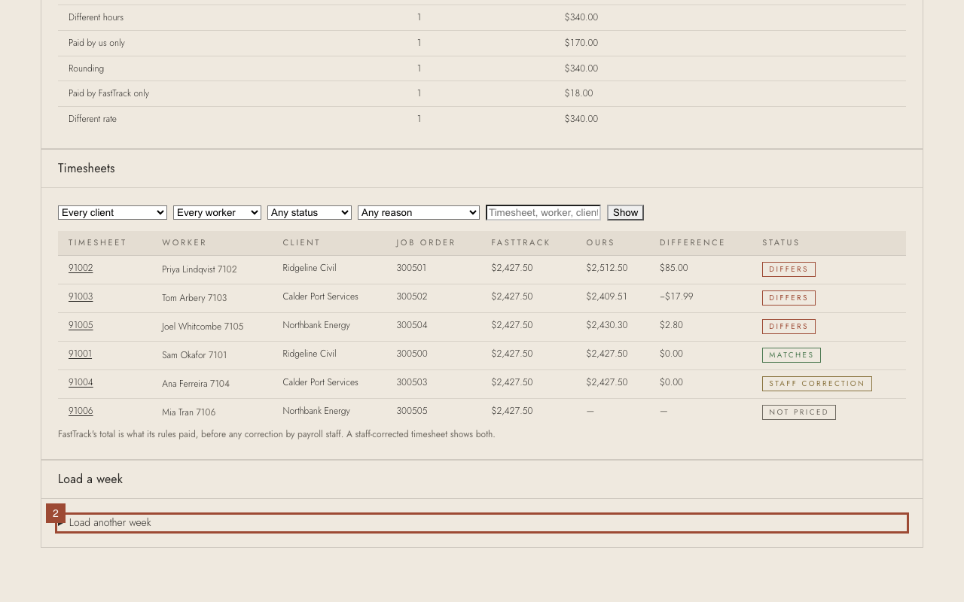Open timesheet 91001
964x602 pixels.
[80, 354]
